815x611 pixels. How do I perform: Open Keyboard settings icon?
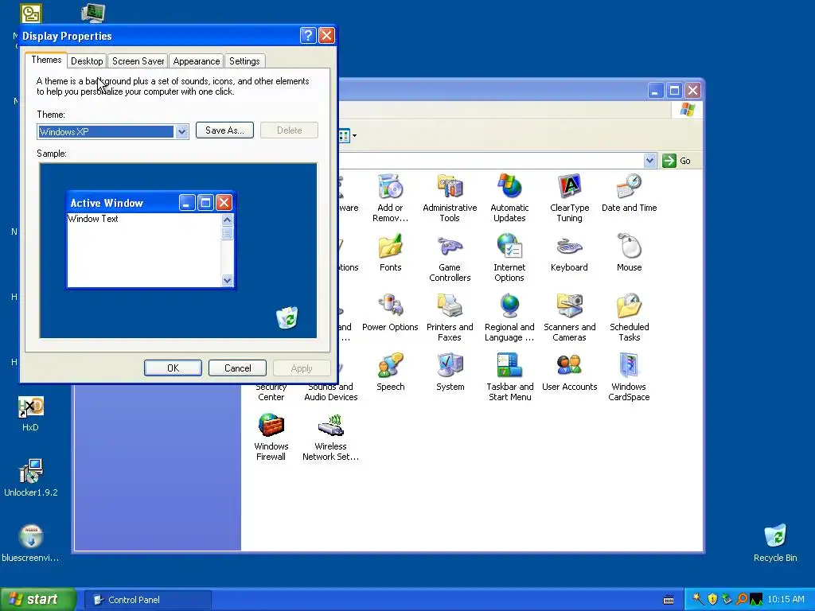pos(570,247)
